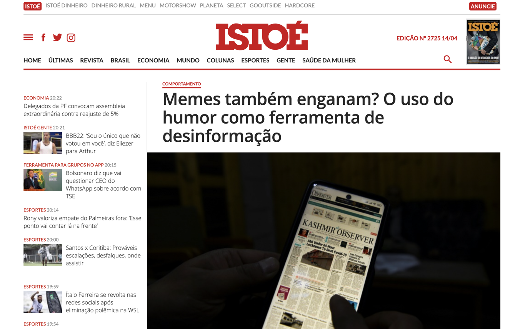The height and width of the screenshot is (329, 520).
Task: Click the ESPORTES 20:14 label
Action: pyautogui.click(x=41, y=210)
